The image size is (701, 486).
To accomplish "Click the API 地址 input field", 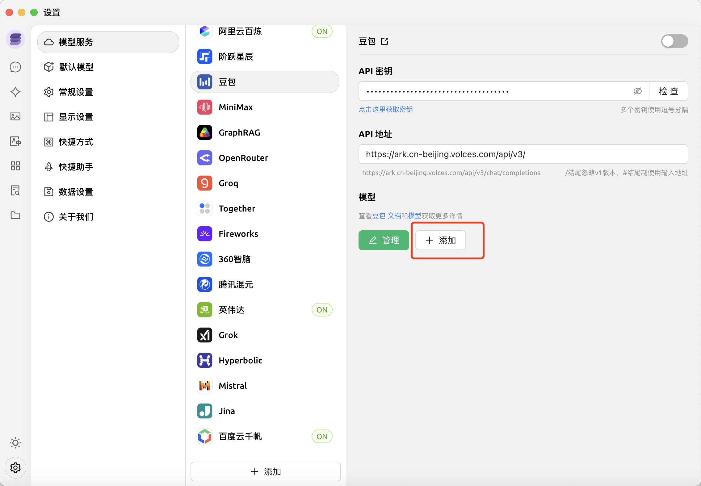I will coord(523,154).
